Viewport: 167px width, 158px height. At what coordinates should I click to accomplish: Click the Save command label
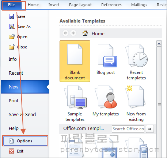pos(21,16)
